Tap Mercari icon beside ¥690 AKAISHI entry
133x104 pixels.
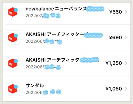pos(13,38)
